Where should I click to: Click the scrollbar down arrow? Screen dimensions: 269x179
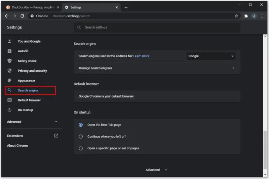click(x=265, y=175)
